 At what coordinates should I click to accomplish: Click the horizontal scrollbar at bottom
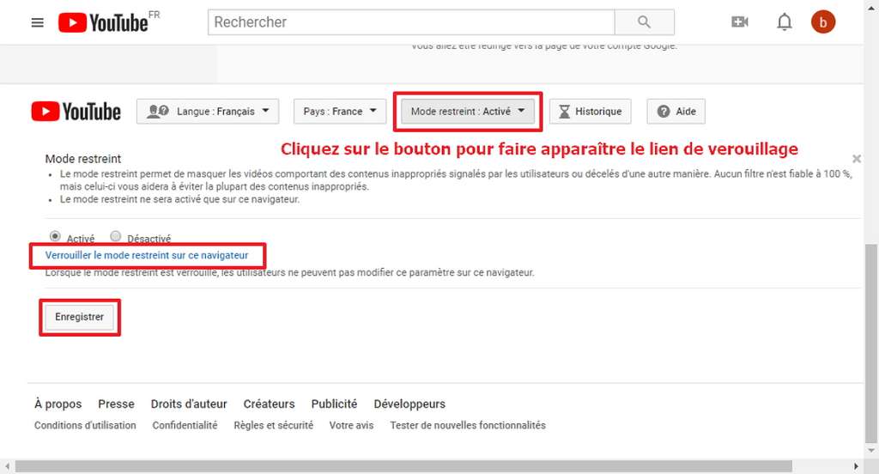(429, 466)
